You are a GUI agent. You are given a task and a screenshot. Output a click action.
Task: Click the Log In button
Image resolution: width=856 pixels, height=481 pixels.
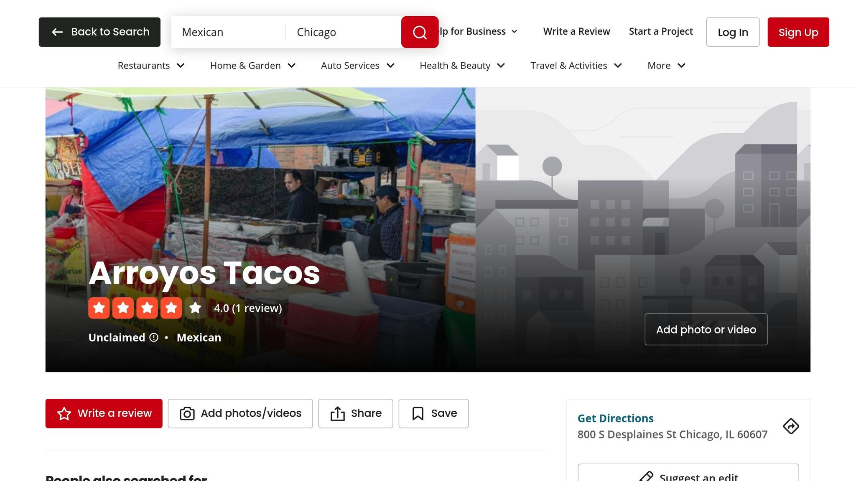tap(733, 32)
